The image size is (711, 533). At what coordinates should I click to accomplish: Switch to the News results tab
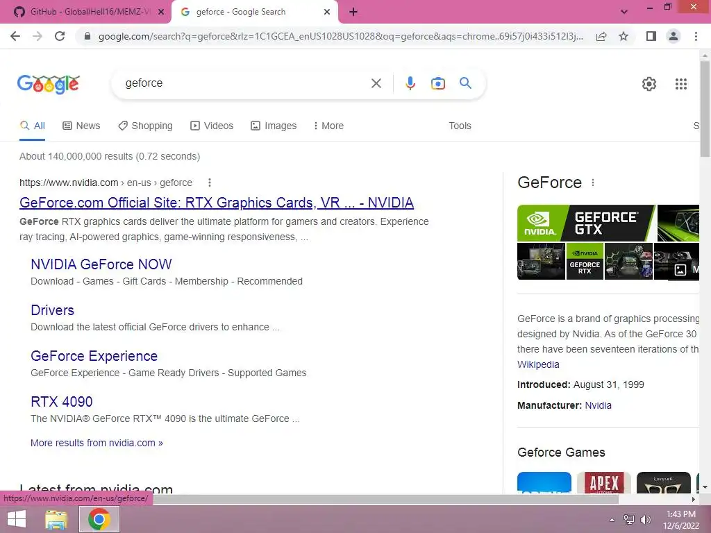[81, 126]
